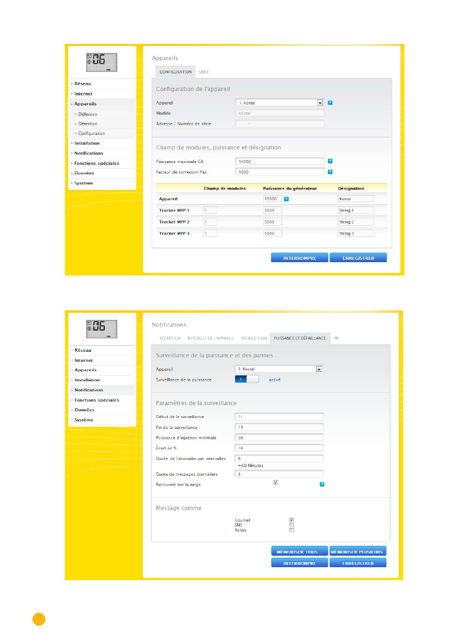The height and width of the screenshot is (643, 454).
Task: Open Notifications in the upper sidebar
Action: pyautogui.click(x=89, y=153)
